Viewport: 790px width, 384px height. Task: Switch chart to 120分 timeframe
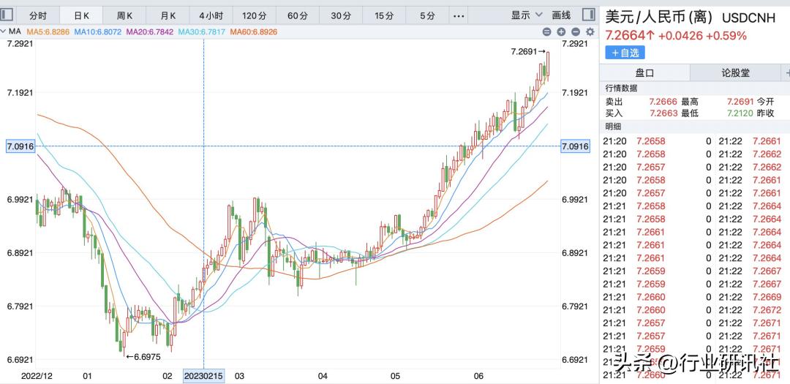point(255,15)
